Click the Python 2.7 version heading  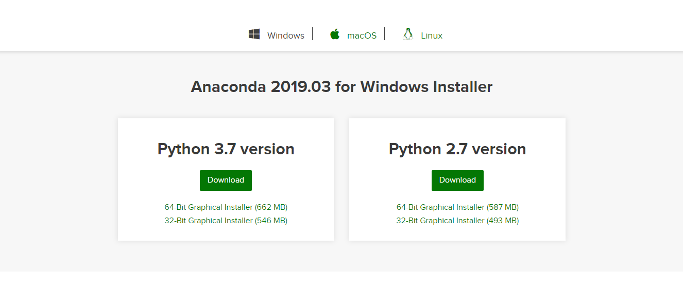point(457,149)
